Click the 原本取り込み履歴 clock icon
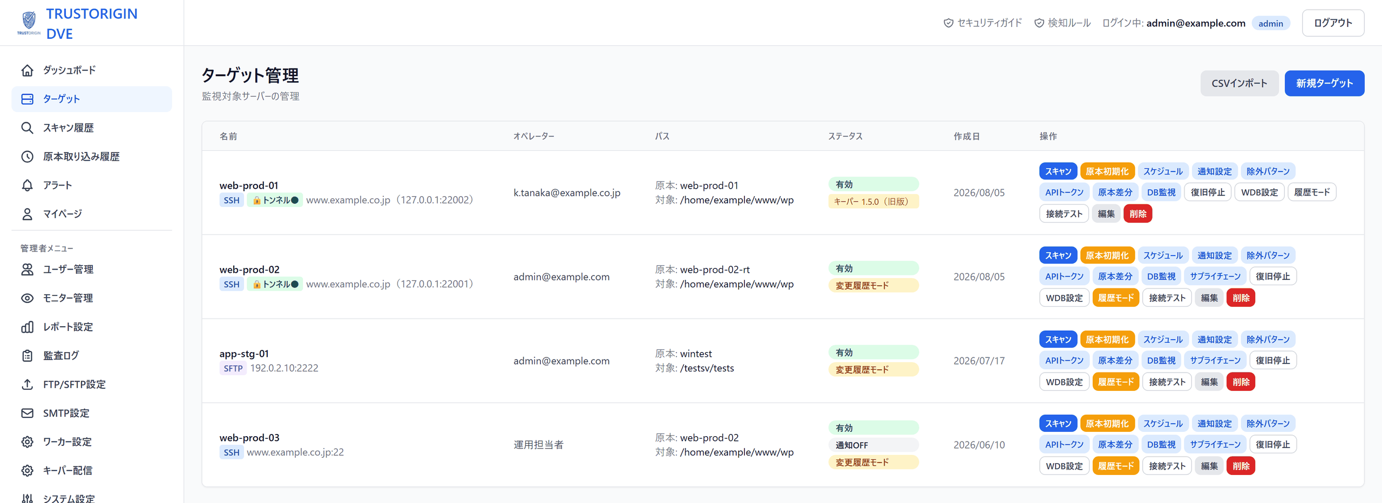The image size is (1382, 503). (x=28, y=156)
